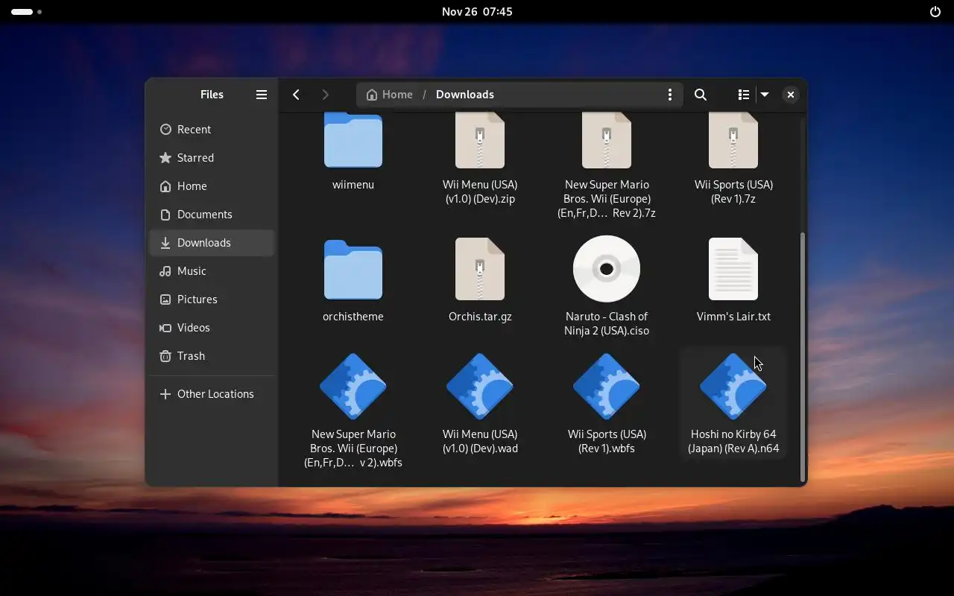The height and width of the screenshot is (596, 954).
Task: Click the vertical scrollbar in the file view
Action: click(x=802, y=356)
